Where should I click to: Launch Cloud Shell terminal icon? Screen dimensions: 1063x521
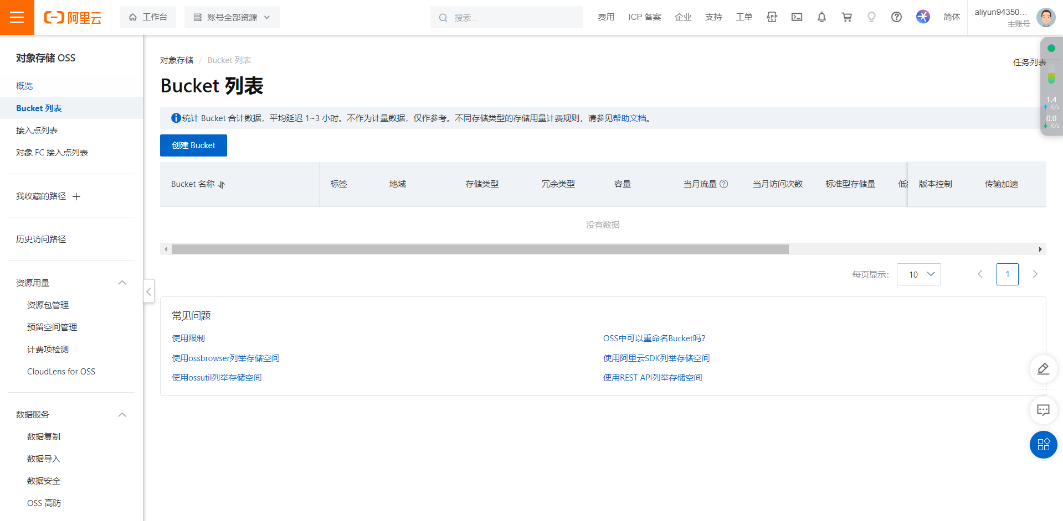(797, 17)
